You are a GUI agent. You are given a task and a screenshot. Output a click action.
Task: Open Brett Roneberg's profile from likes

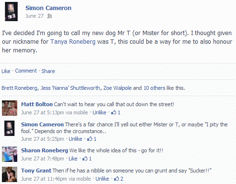pyautogui.click(x=19, y=88)
